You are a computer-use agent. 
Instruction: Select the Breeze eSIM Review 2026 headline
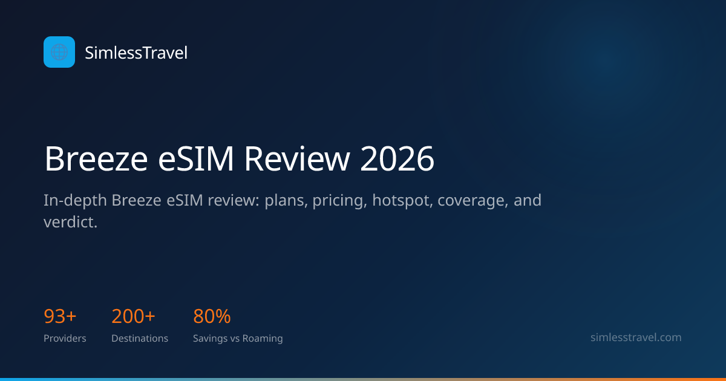[240, 160]
